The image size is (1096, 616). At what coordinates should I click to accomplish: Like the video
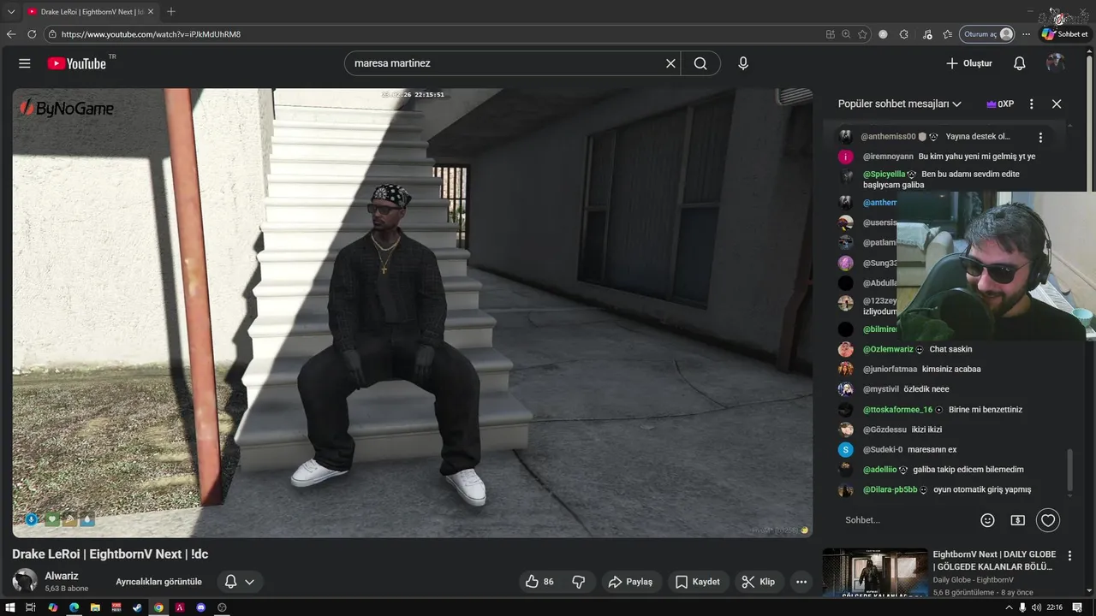pos(539,582)
